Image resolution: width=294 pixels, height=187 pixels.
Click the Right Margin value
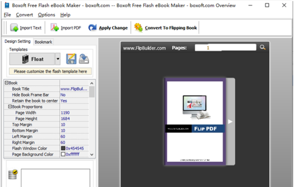74,142
